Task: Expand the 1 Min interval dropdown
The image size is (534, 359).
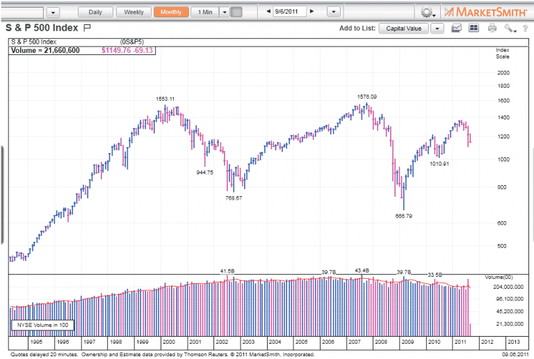Action: pos(223,12)
